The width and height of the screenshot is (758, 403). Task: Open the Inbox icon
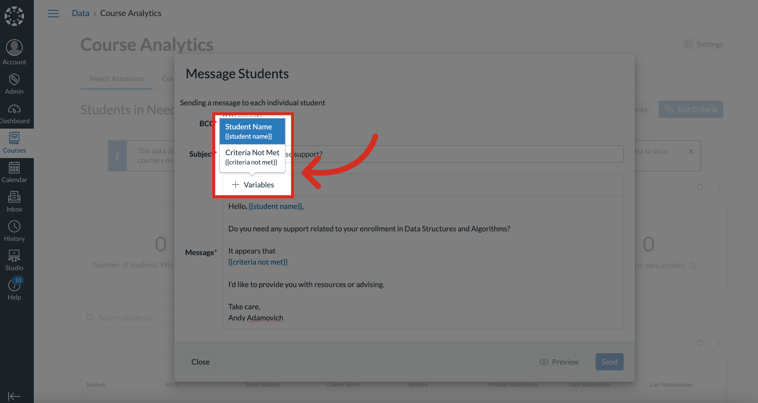click(14, 202)
